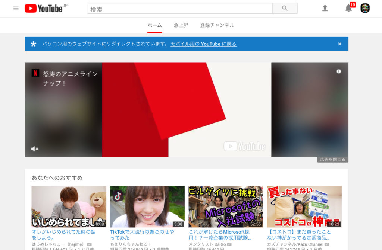Click the Netflix logo on the ad
Screen dimensions: 382x250
click(x=35, y=73)
